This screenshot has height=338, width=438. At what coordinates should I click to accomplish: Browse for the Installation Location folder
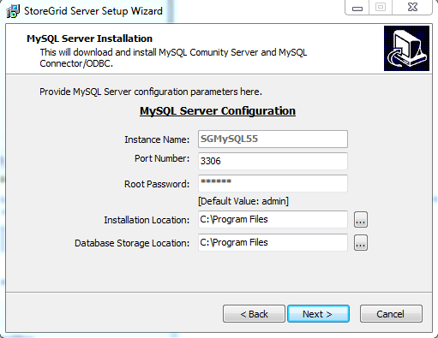[x=361, y=220]
